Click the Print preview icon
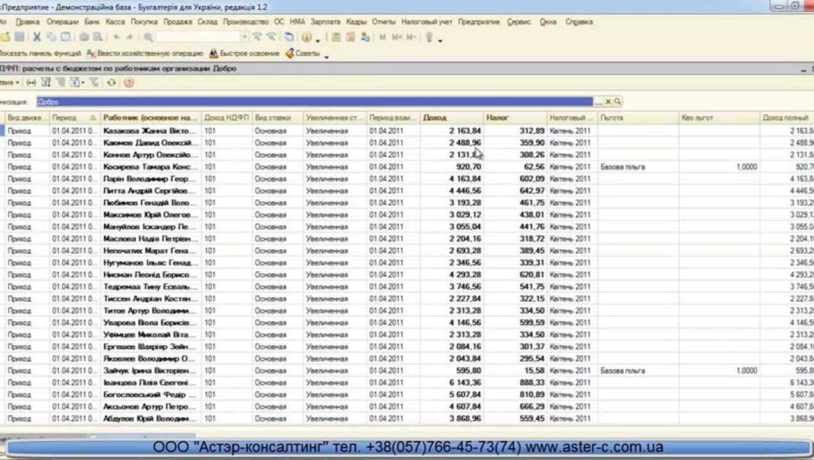The height and width of the screenshot is (460, 814). tap(97, 37)
